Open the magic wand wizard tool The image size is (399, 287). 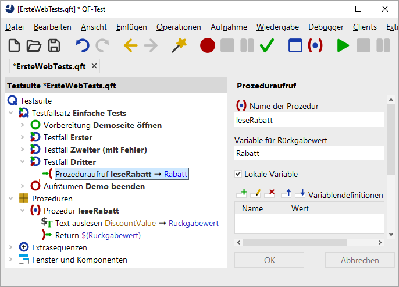pos(179,45)
